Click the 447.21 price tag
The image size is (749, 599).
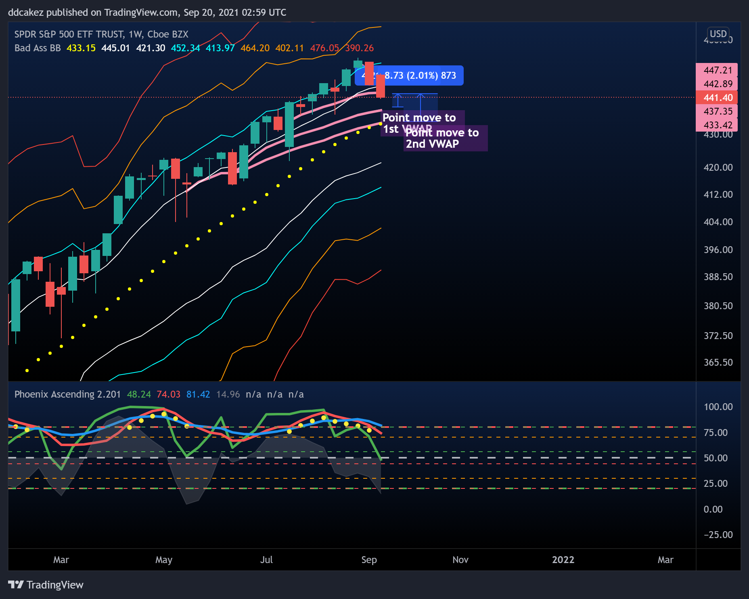point(717,70)
